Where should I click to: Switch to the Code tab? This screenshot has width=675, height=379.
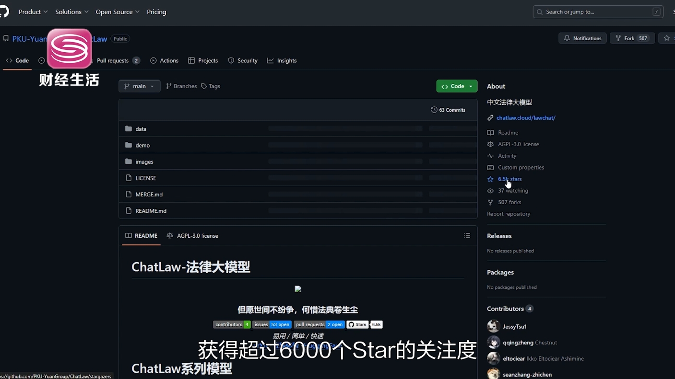point(17,60)
